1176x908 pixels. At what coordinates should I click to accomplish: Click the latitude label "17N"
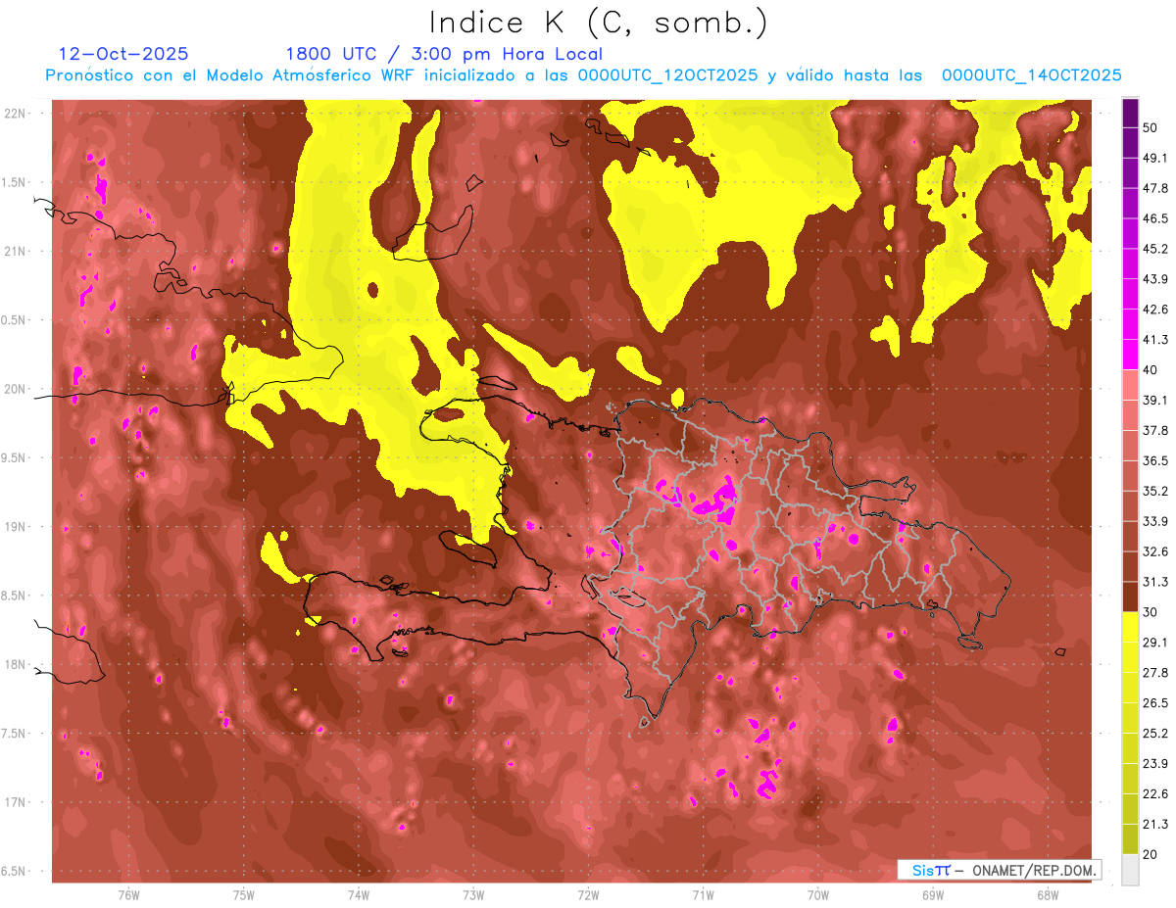click(x=17, y=802)
